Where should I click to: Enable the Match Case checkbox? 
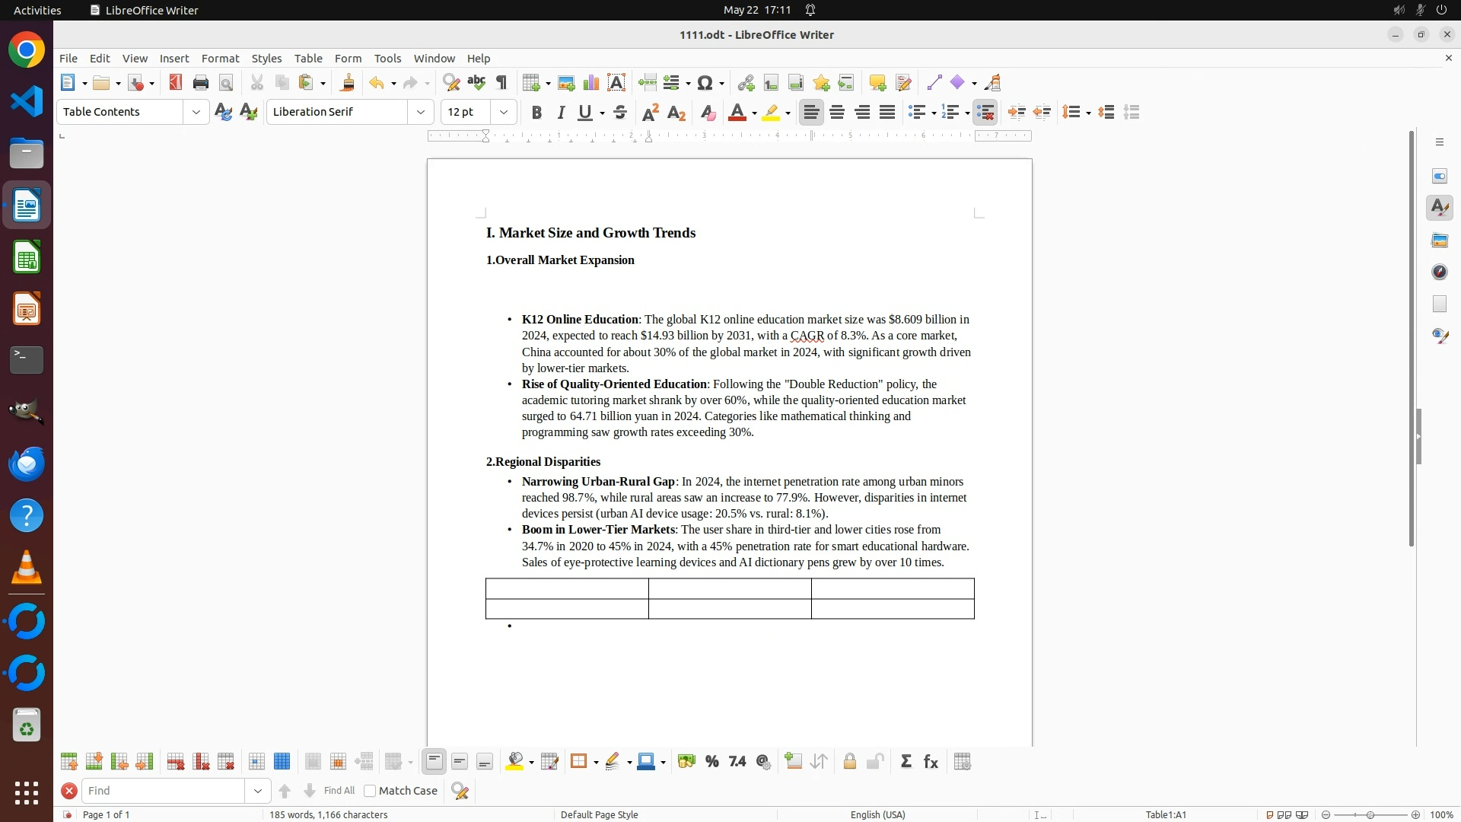tap(370, 791)
